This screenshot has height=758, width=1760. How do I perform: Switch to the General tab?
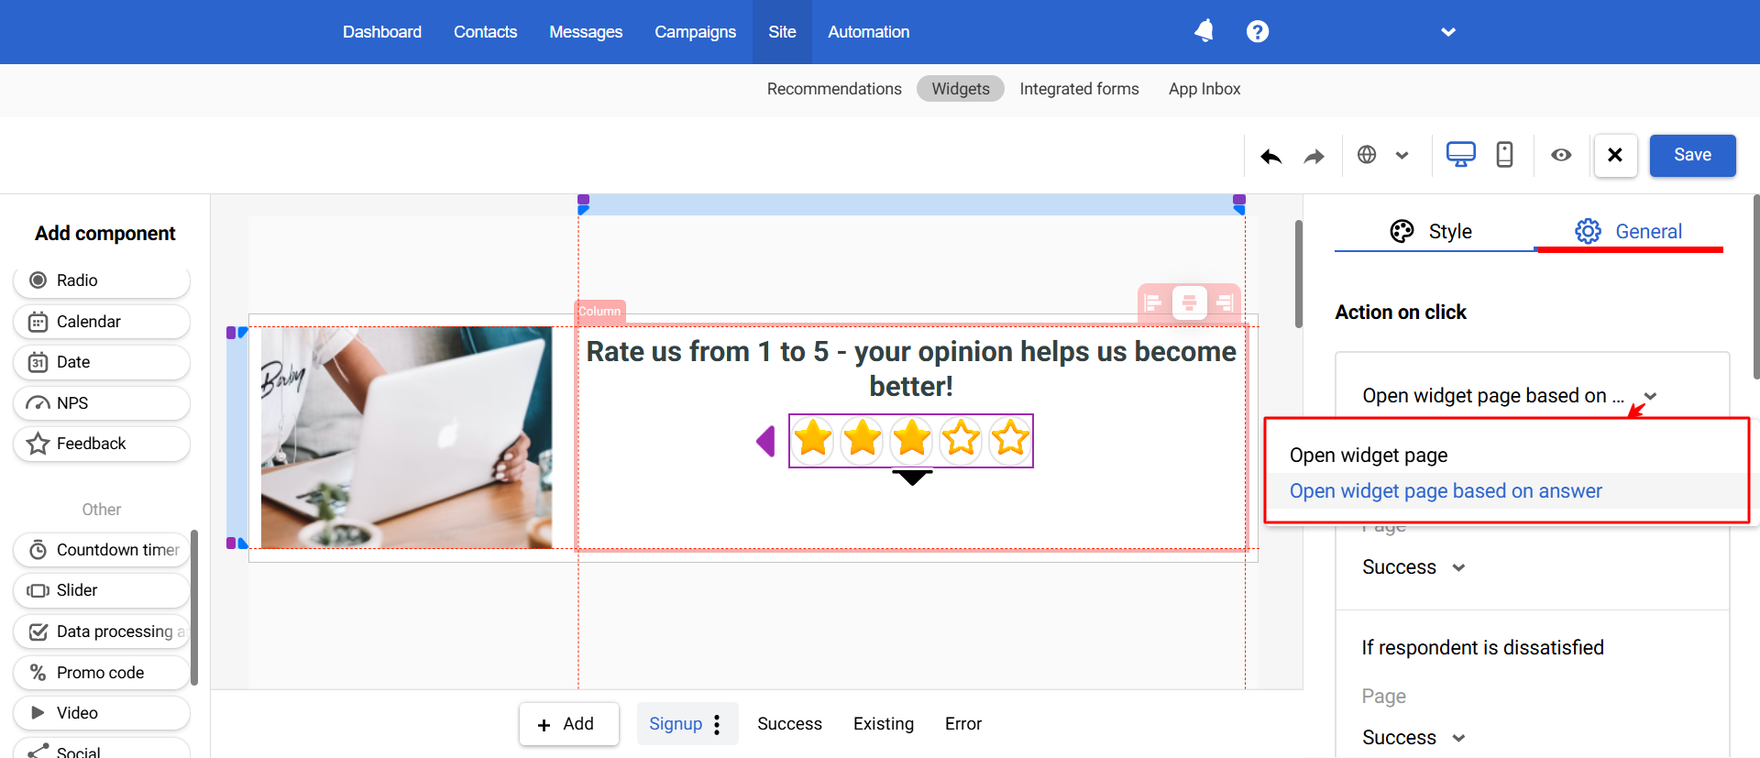pyautogui.click(x=1629, y=231)
